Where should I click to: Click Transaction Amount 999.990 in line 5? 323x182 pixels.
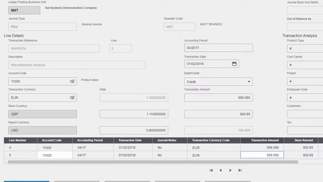pyautogui.click(x=262, y=155)
